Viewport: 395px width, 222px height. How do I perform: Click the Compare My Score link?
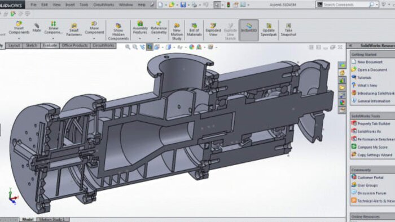click(372, 147)
